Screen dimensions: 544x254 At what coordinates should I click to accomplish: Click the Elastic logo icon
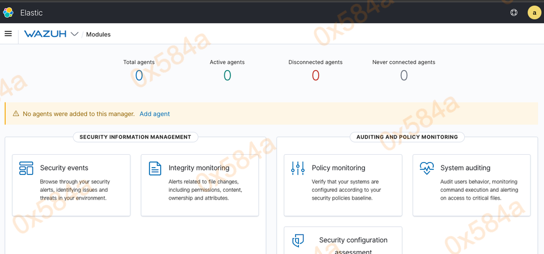pyautogui.click(x=8, y=12)
